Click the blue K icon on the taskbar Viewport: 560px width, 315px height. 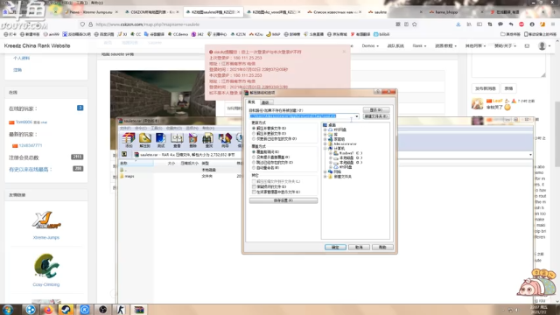84,309
